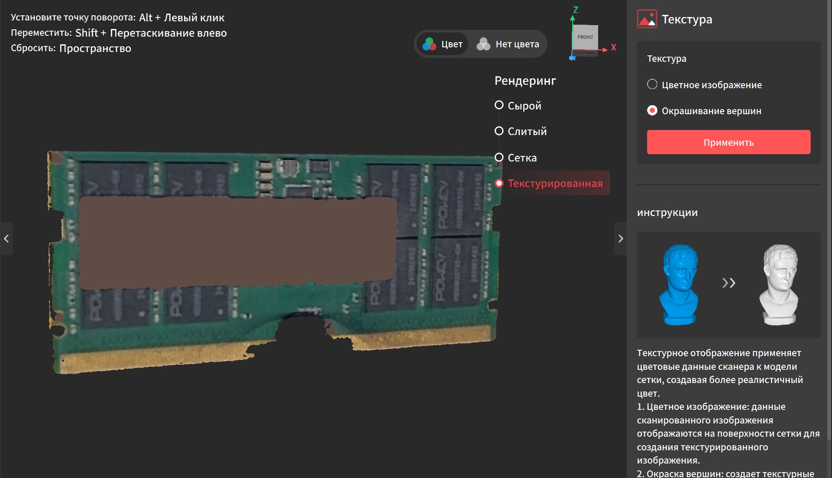Collapse the right panel with chevron
The width and height of the screenshot is (832, 478).
[x=620, y=239]
